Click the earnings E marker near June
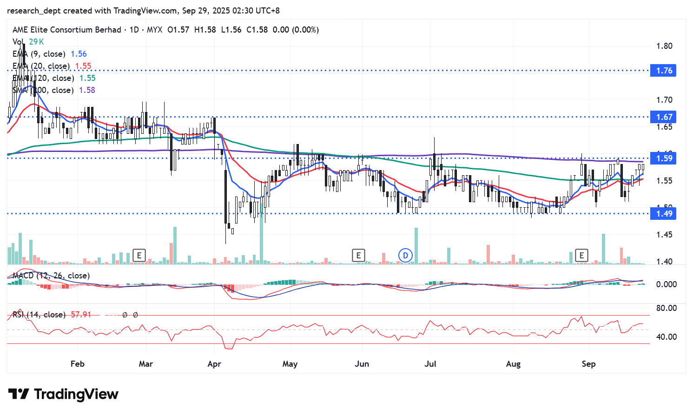Image resolution: width=693 pixels, height=415 pixels. [x=358, y=255]
